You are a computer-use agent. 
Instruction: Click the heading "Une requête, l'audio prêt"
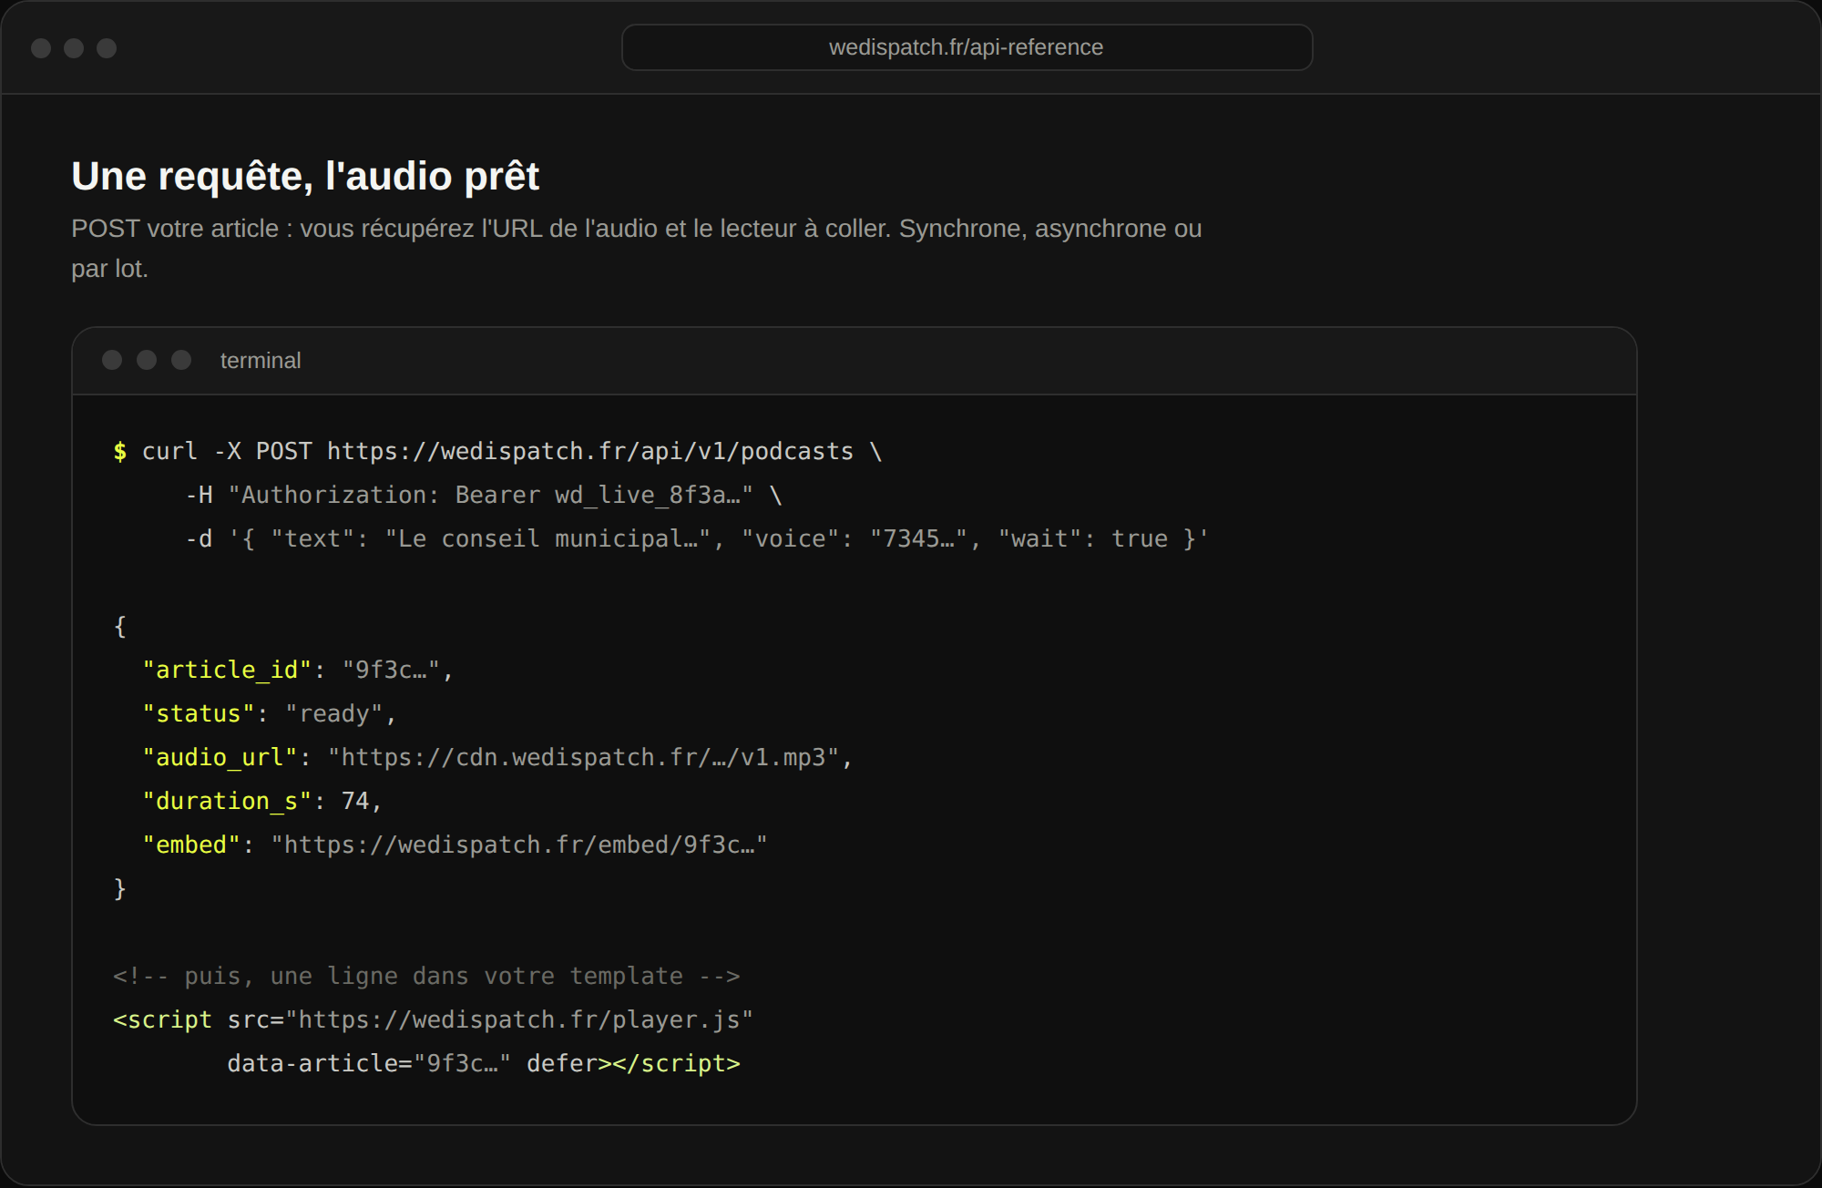pos(305,176)
